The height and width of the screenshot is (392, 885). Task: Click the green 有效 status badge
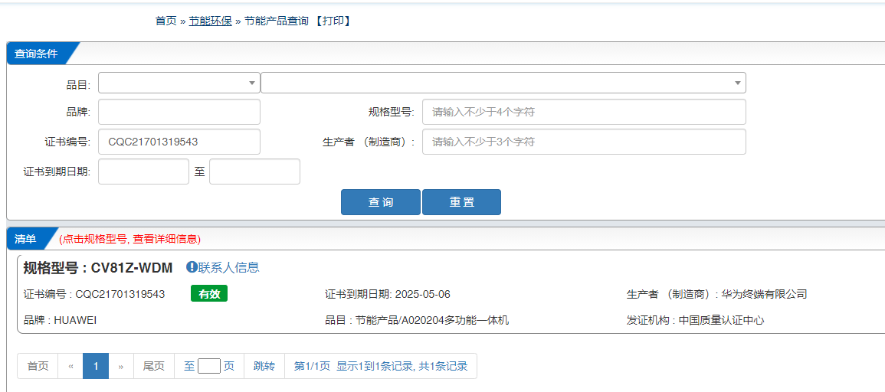click(209, 294)
